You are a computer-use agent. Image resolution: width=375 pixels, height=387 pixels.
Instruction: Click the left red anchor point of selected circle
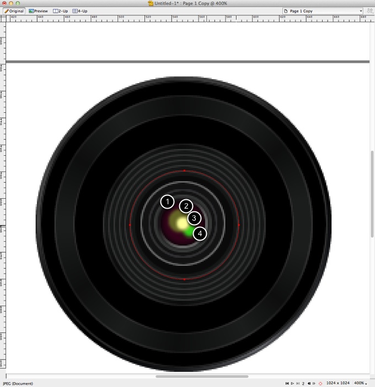click(x=130, y=225)
